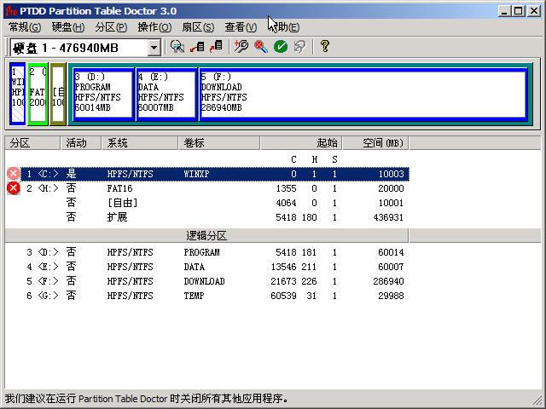The height and width of the screenshot is (409, 546).
Task: Select partition 1 WIN block in disk map
Action: (18, 94)
